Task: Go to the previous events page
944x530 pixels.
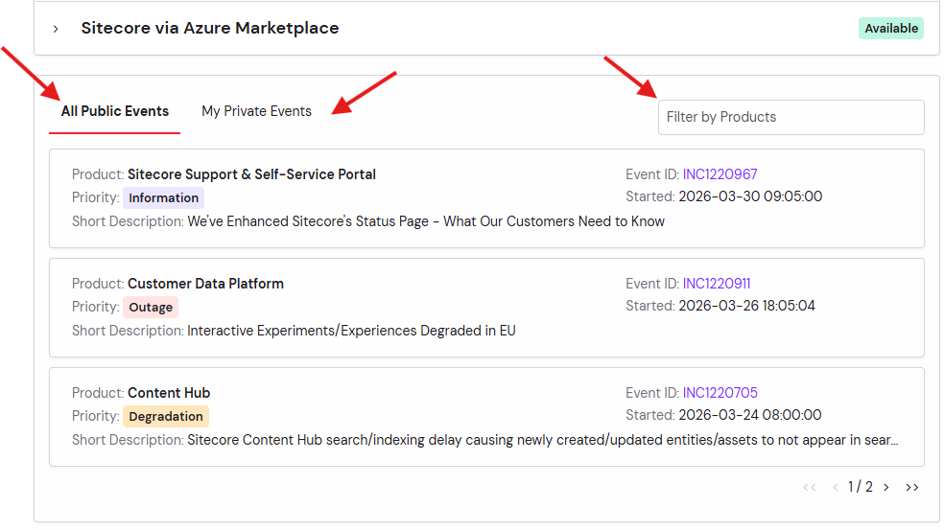Action: (x=836, y=487)
